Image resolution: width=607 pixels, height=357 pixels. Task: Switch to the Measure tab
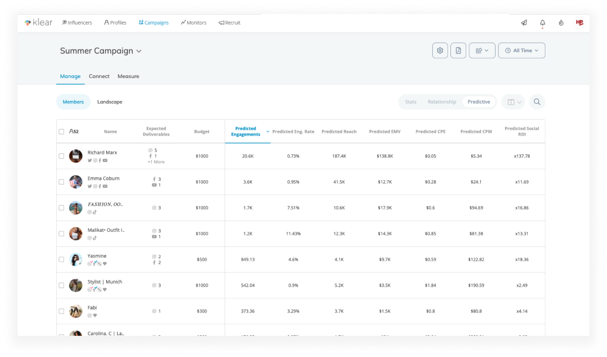[x=128, y=76]
